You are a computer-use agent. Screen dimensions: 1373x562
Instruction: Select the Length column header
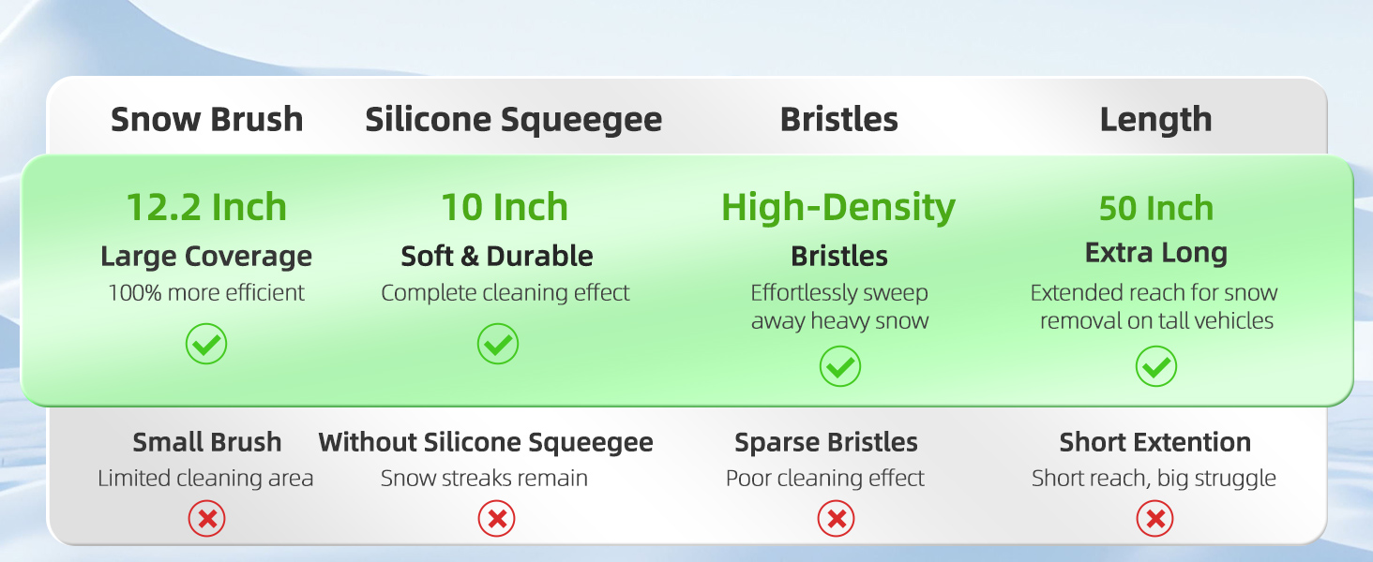coord(1155,120)
